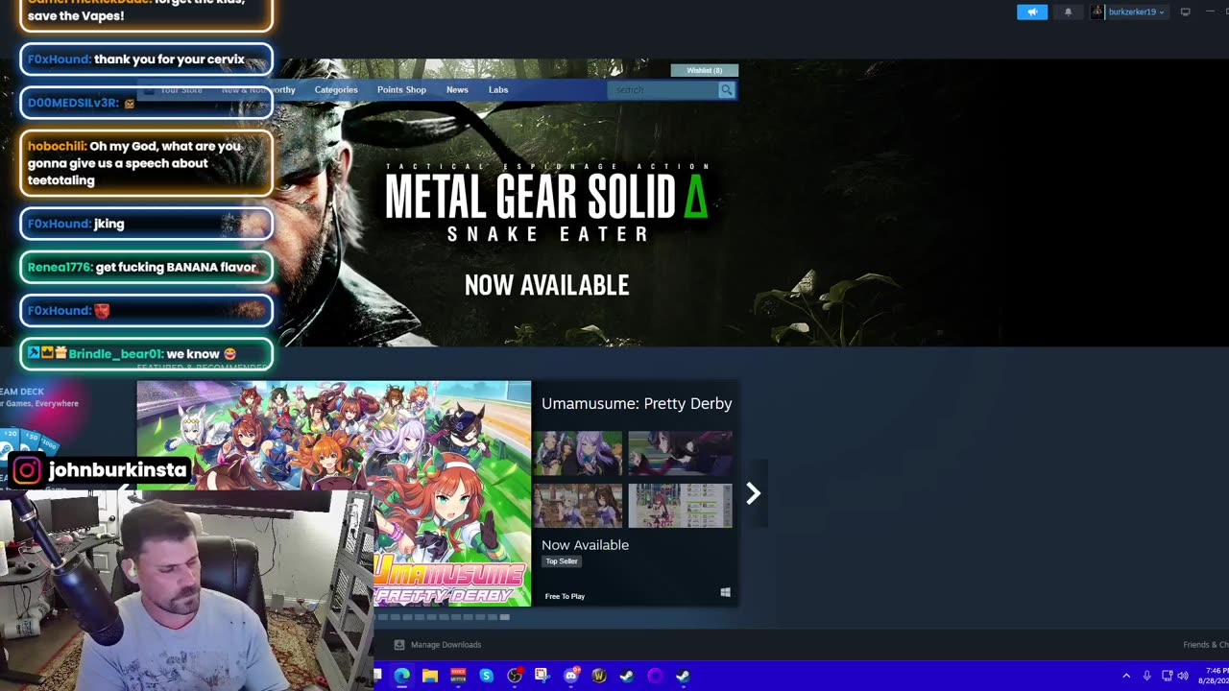
Task: Open the red-labelled taskbar app beside File Explorer
Action: click(x=458, y=676)
